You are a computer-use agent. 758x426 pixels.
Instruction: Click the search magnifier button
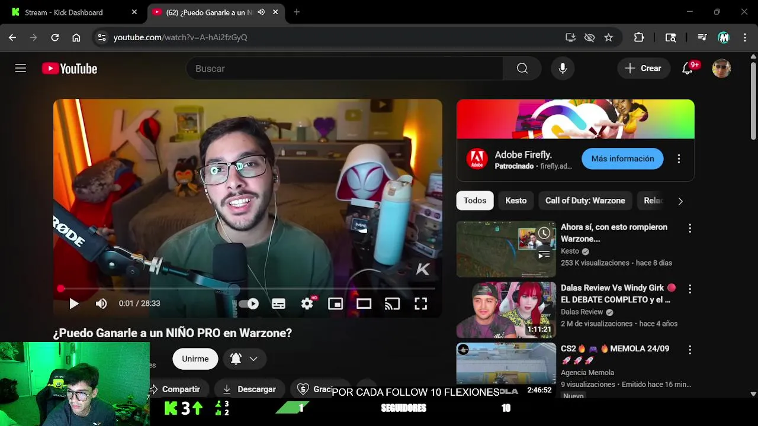(x=522, y=69)
